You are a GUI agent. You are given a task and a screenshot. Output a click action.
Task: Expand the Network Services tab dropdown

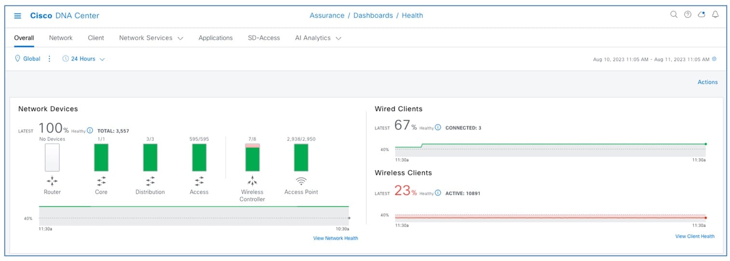click(x=180, y=39)
